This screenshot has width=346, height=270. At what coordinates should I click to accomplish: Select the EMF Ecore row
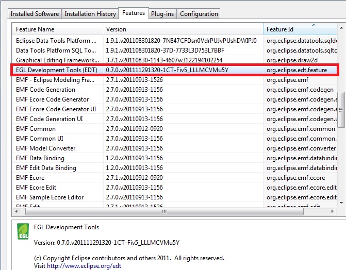(x=175, y=178)
